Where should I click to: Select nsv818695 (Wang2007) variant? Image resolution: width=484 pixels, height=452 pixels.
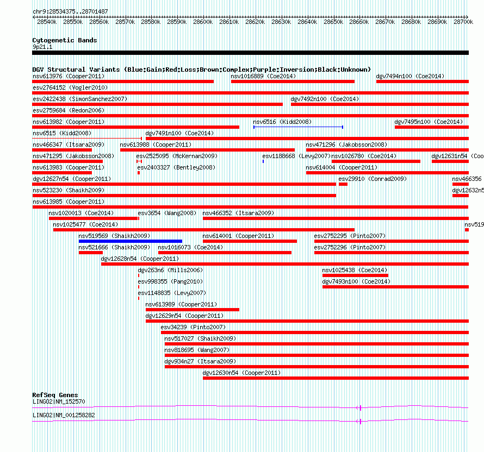317,355
